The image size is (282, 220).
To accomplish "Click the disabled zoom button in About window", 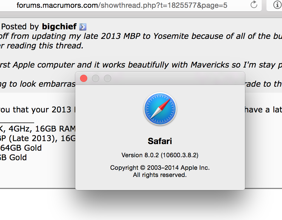I will click(108, 78).
